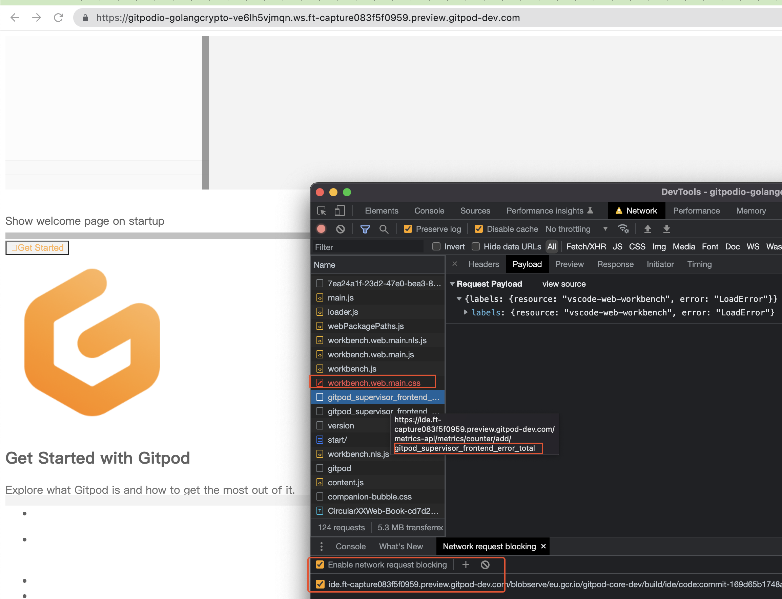The image size is (782, 599).
Task: Expand the labels object in payload
Action: (x=466, y=312)
